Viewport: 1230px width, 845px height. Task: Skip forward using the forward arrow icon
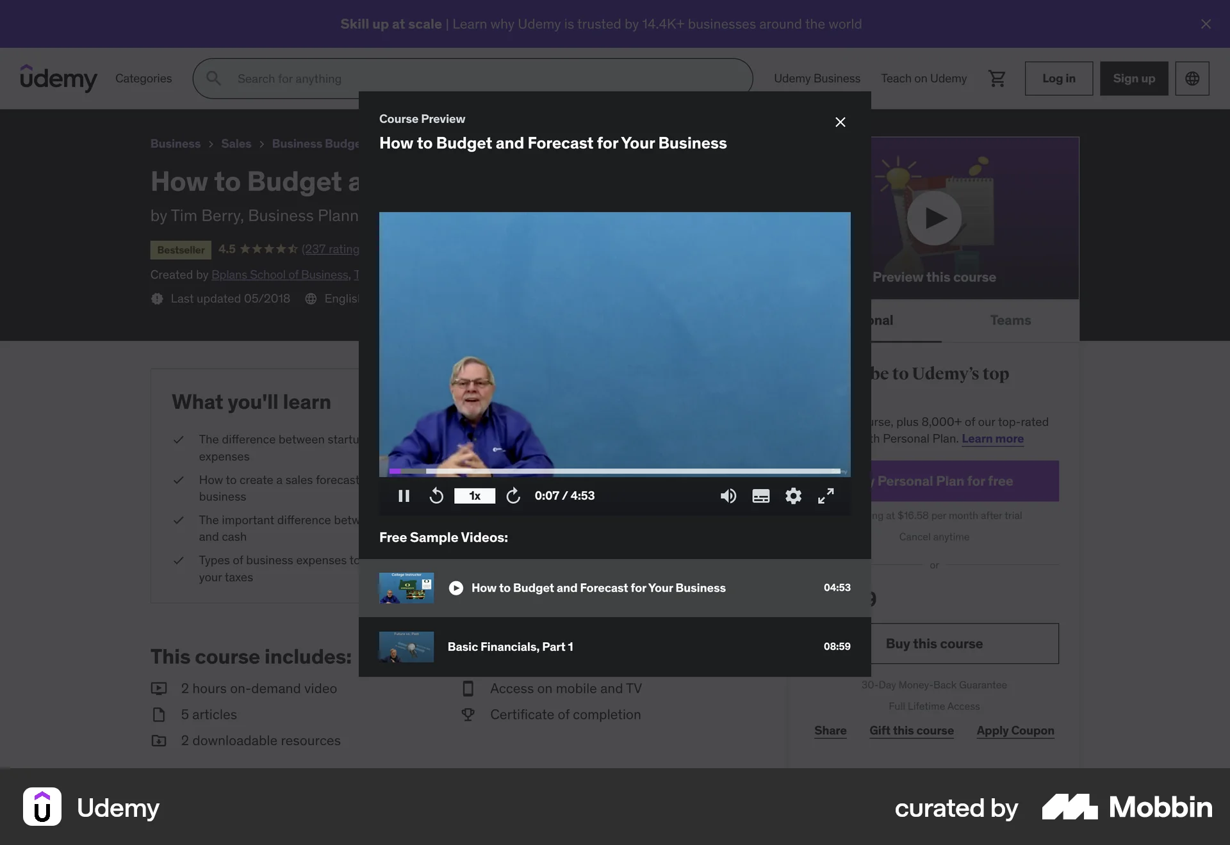pyautogui.click(x=512, y=495)
